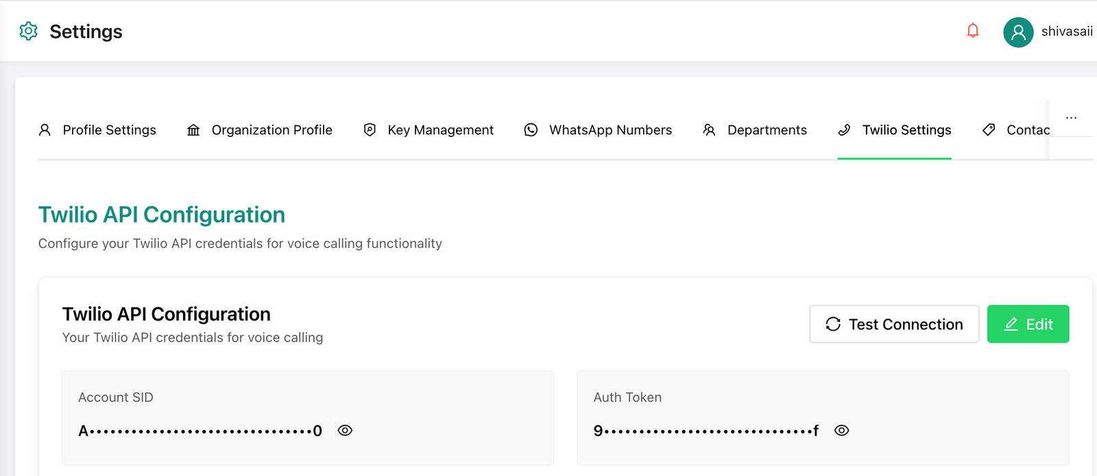Click 'Your Twilio API credentials for voice calling'

(193, 338)
